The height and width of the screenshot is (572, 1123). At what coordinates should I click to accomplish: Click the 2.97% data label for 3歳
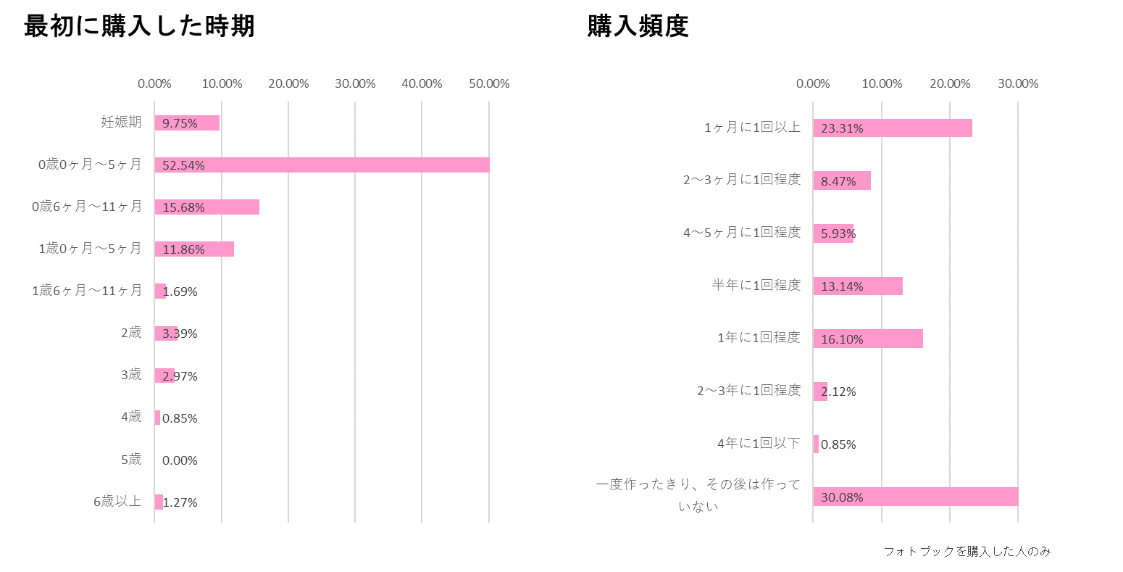180,376
